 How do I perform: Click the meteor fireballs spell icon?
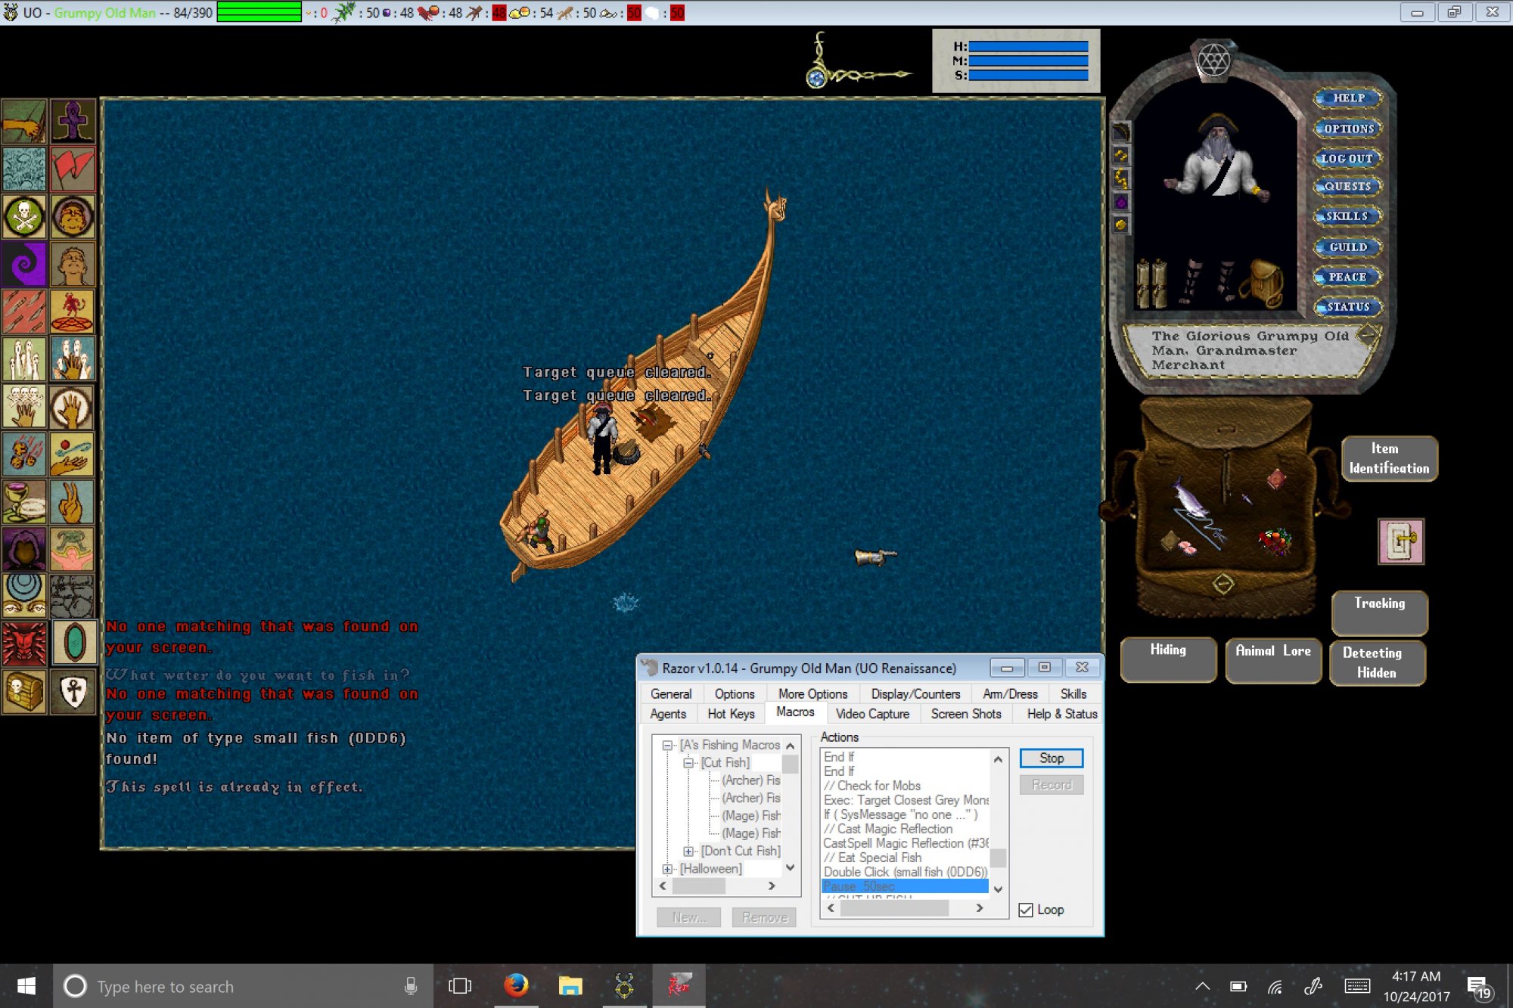click(x=24, y=454)
